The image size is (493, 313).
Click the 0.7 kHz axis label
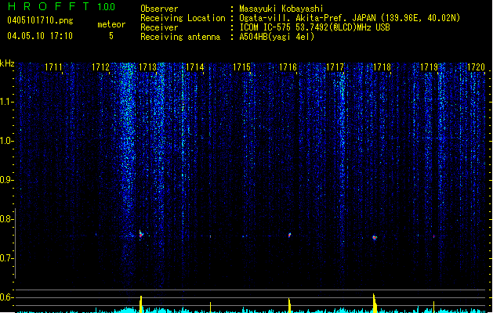pos(7,258)
